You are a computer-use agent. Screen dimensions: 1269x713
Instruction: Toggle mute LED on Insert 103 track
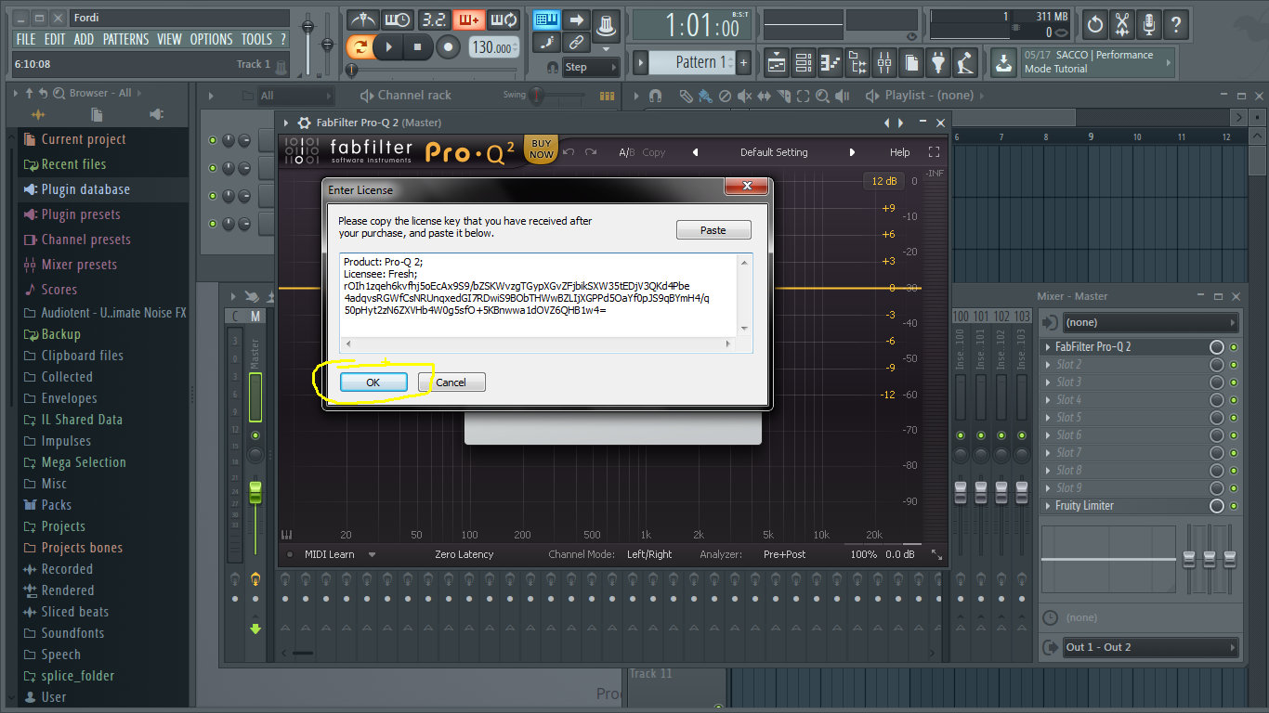click(x=1022, y=435)
